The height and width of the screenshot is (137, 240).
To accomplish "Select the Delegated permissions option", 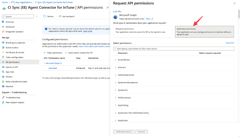I will [143, 32].
